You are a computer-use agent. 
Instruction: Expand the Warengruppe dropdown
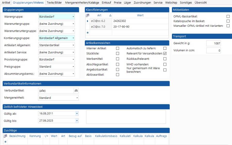pos(73,17)
